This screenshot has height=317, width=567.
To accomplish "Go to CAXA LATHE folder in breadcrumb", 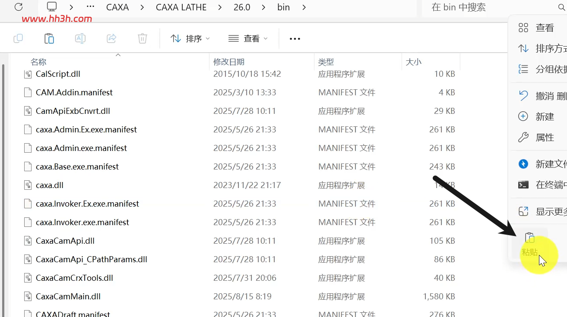I will 181,7.
